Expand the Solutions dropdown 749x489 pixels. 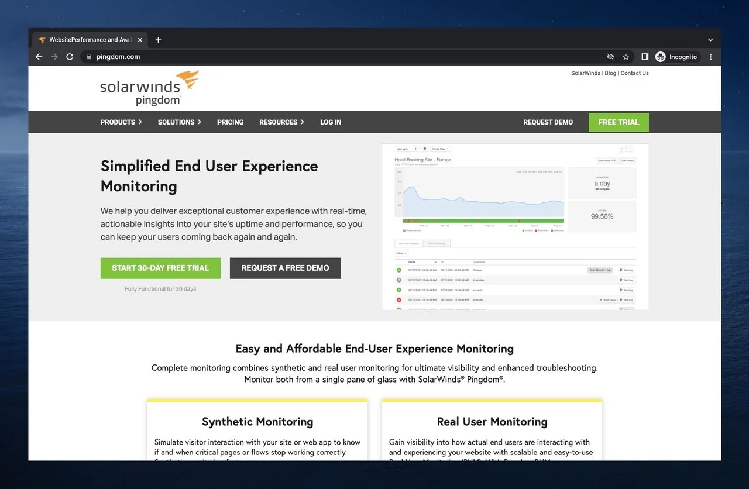coord(179,122)
